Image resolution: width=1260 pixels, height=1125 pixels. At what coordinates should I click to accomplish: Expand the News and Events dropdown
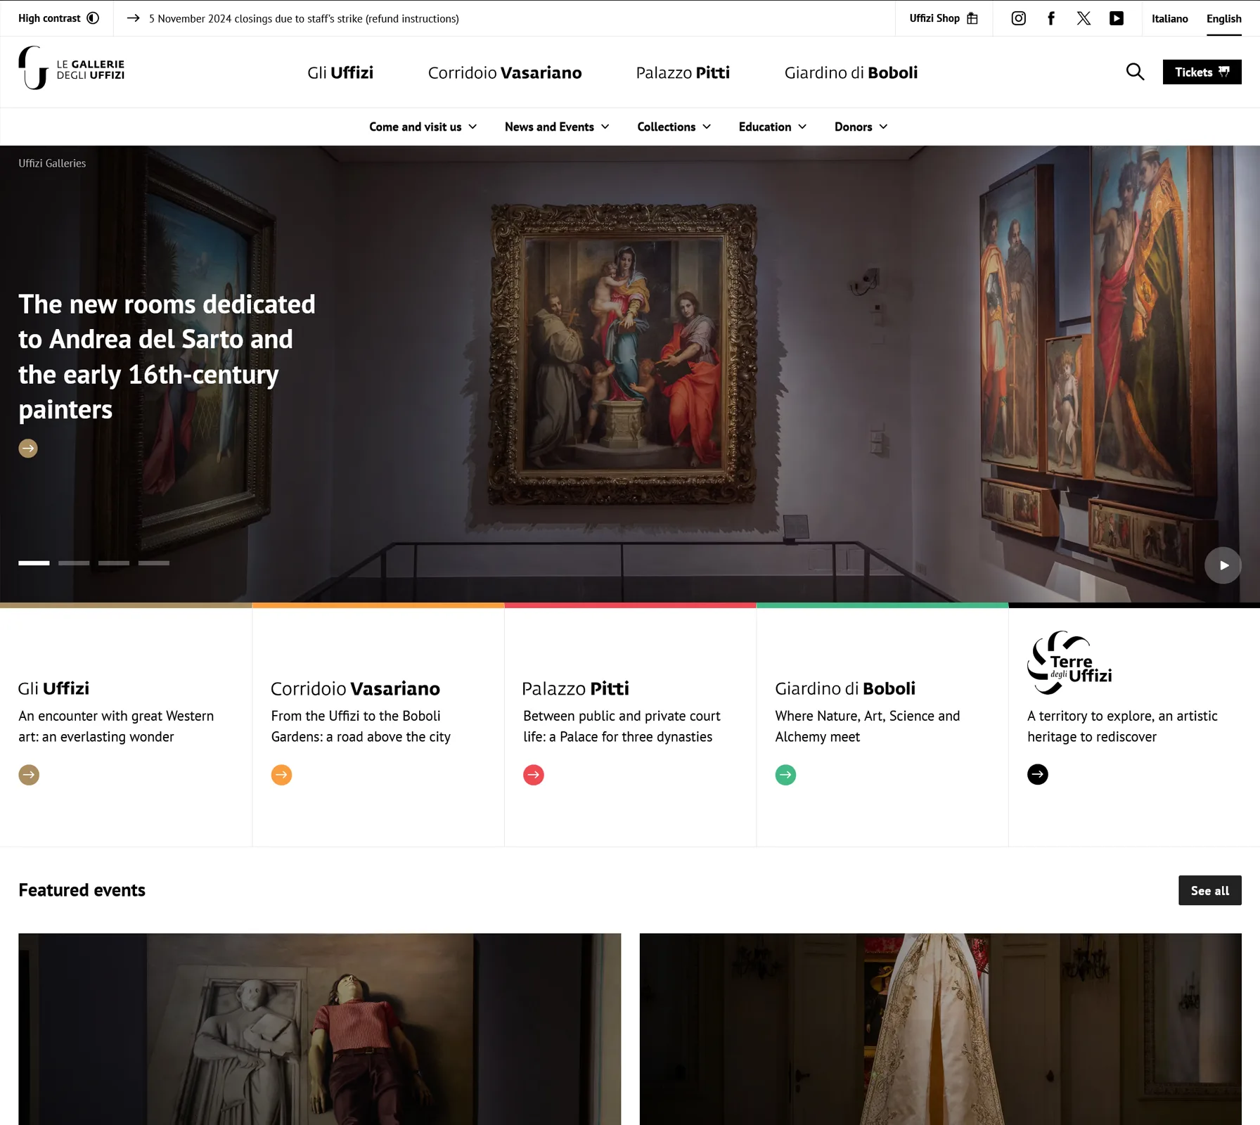(x=557, y=127)
